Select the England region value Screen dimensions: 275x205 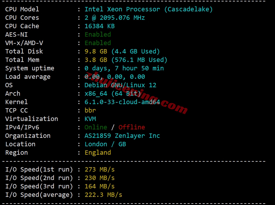pyautogui.click(x=98, y=153)
